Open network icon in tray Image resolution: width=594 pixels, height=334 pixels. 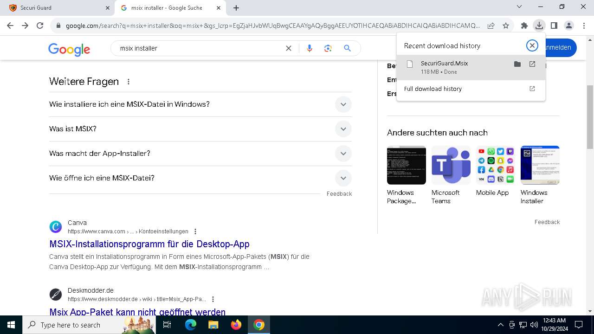pos(523,325)
